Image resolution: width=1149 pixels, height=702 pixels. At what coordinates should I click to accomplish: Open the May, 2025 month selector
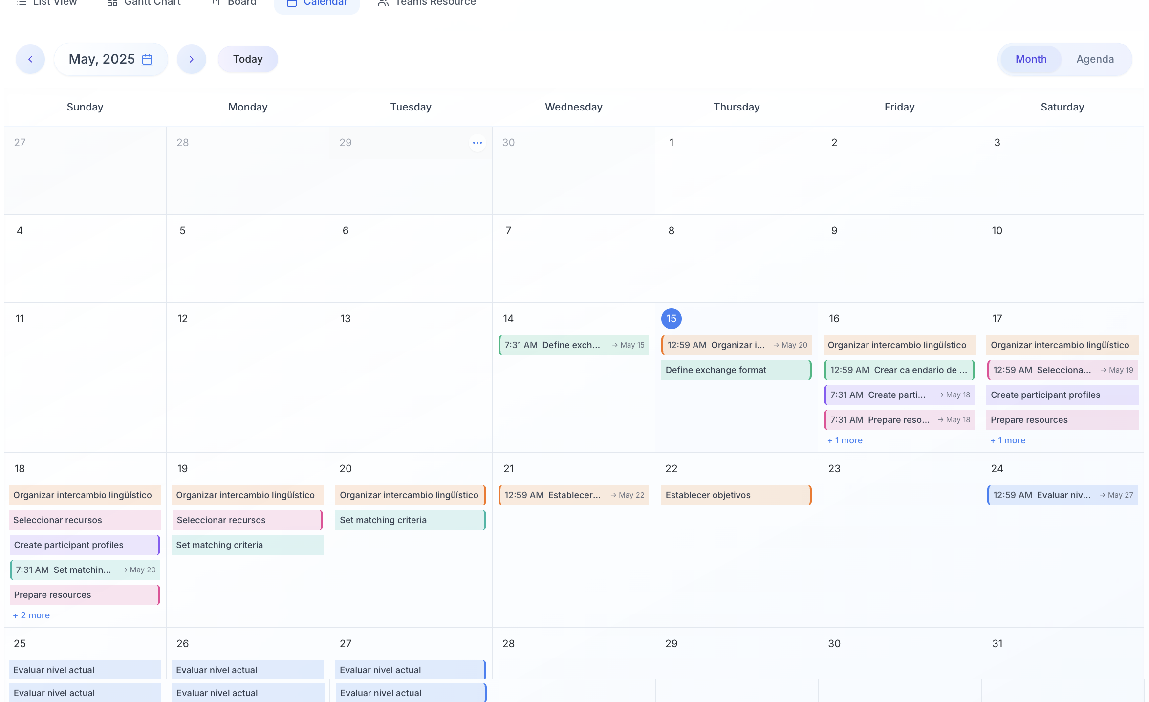(102, 59)
